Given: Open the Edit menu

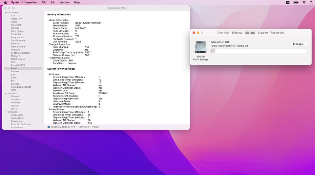Looking at the screenshot, I should point(53,2).
